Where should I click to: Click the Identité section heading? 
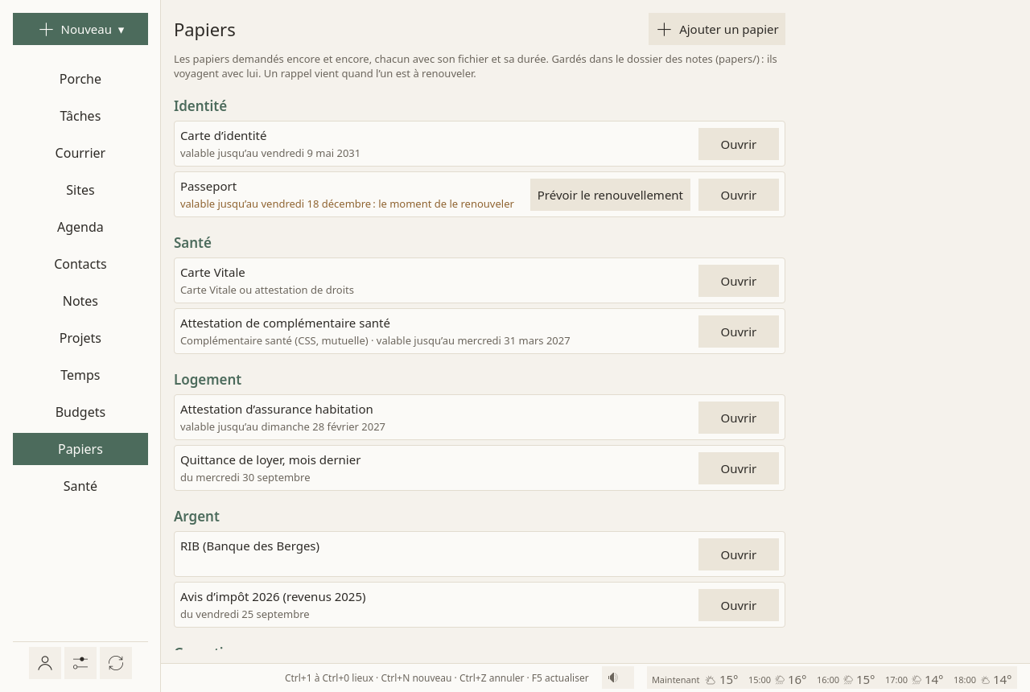[x=200, y=106]
